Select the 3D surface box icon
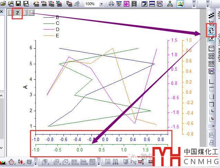The height and width of the screenshot is (168, 220). click(x=57, y=162)
